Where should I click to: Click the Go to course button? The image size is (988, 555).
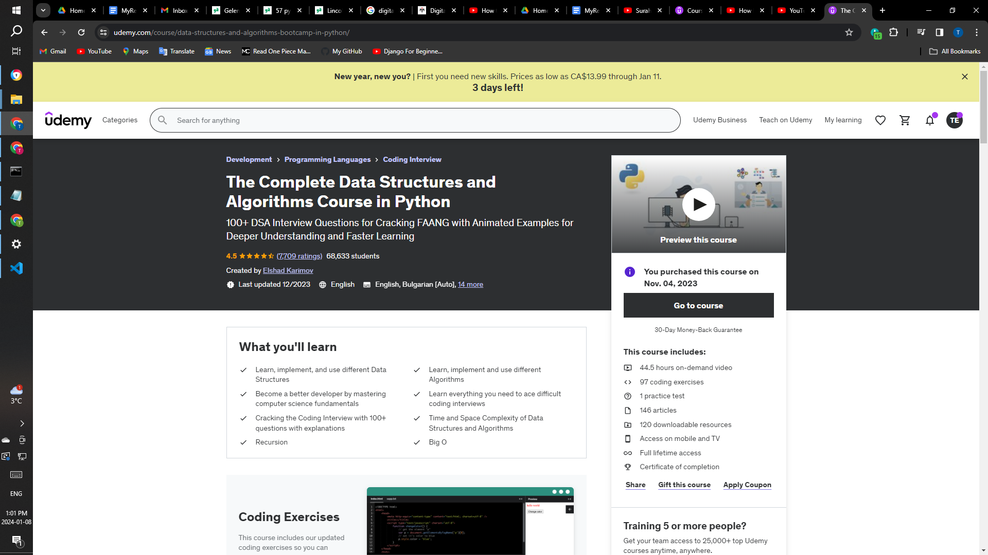point(698,306)
